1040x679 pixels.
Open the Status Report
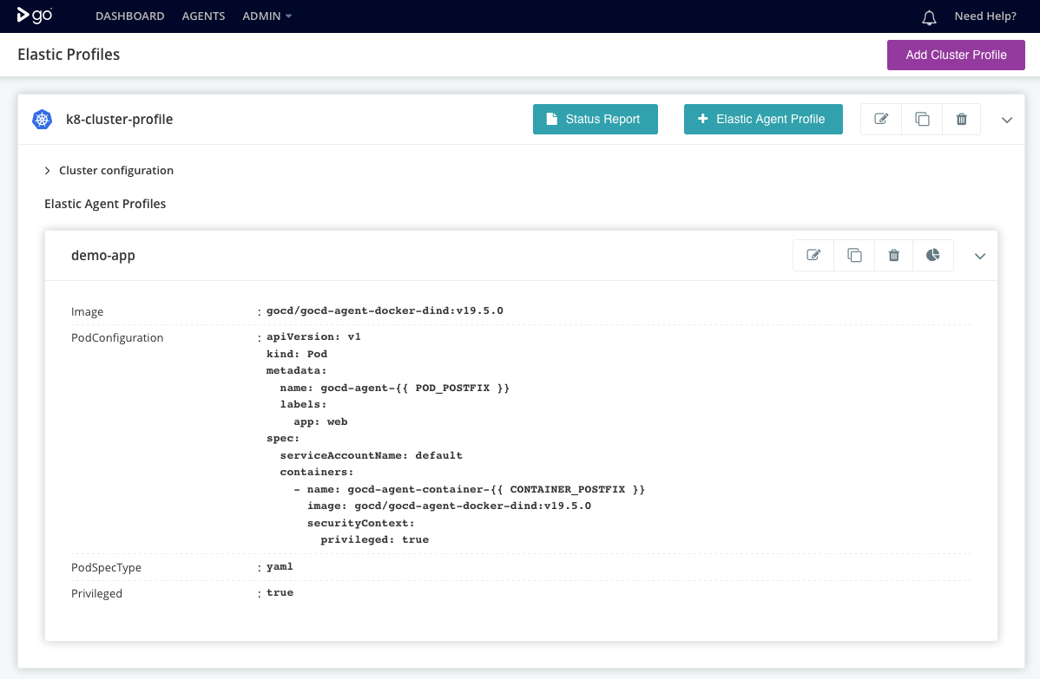click(595, 119)
